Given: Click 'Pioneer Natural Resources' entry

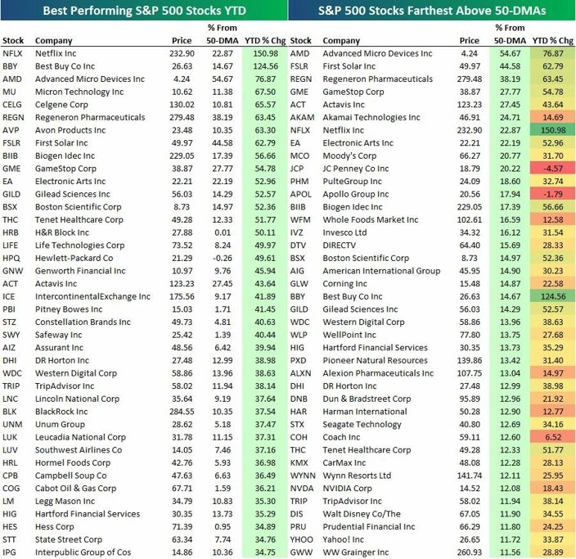Looking at the screenshot, I should [x=375, y=360].
